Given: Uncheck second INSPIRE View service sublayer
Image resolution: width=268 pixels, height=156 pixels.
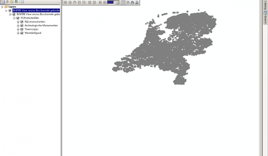Looking at the screenshot, I should pyautogui.click(x=14, y=14).
